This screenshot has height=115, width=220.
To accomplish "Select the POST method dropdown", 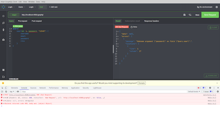I will (x=14, y=15).
